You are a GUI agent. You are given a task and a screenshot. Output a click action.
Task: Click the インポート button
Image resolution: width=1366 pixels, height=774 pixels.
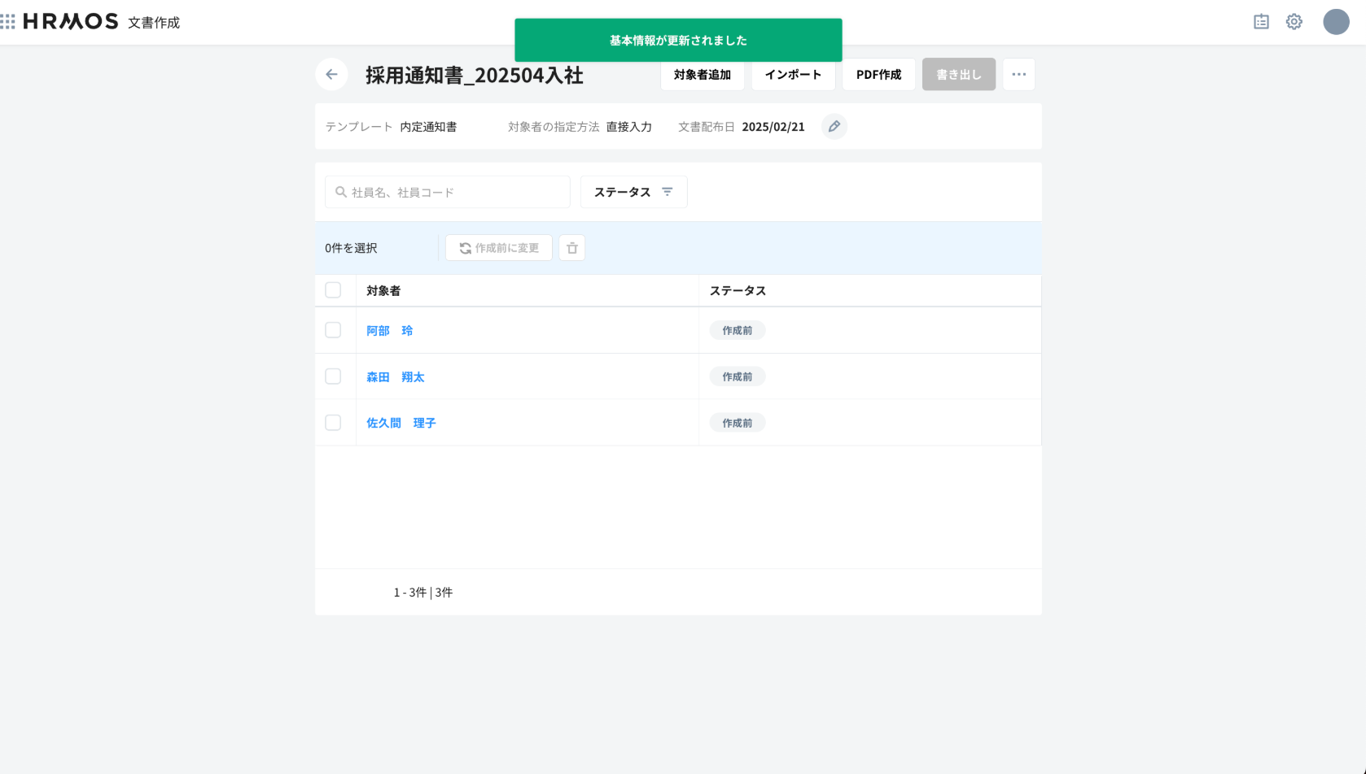[x=793, y=75]
